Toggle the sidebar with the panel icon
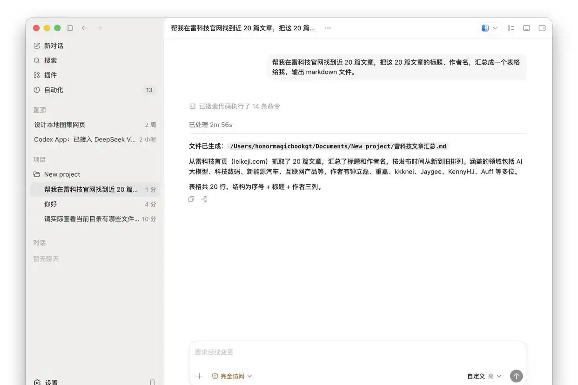Viewport: 578px width, 385px height. pyautogui.click(x=70, y=28)
